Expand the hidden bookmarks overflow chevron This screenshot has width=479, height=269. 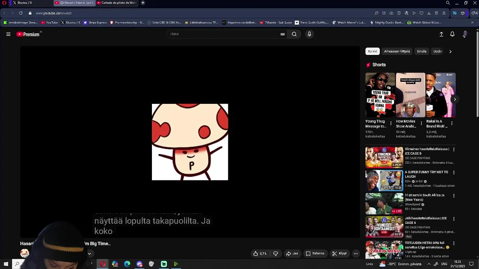[x=472, y=22]
